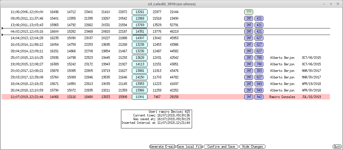
Task: Click the APR/30/2018 date
Action: pyautogui.click(x=311, y=90)
